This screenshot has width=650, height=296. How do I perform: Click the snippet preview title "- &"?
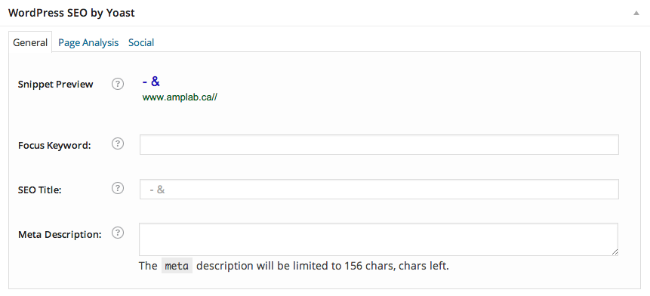click(151, 82)
